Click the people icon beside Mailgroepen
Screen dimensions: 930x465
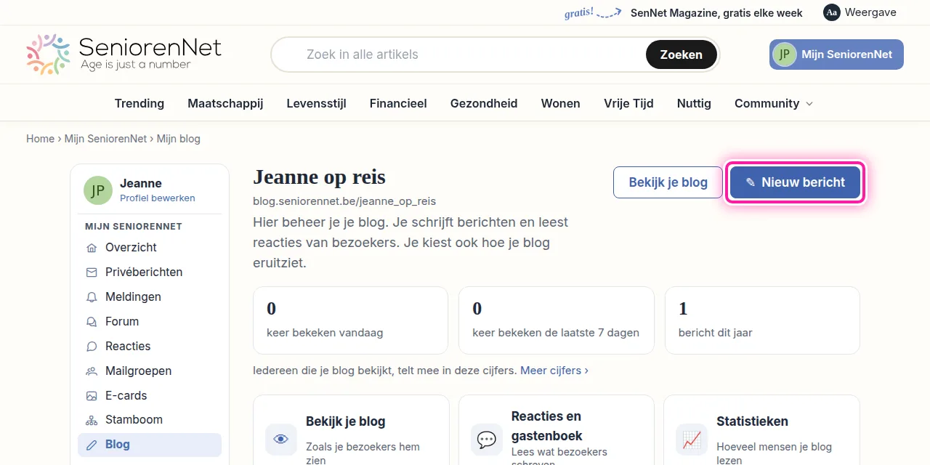92,371
